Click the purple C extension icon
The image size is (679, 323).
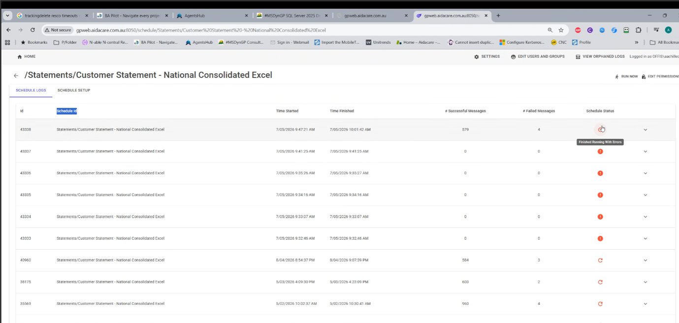[590, 30]
